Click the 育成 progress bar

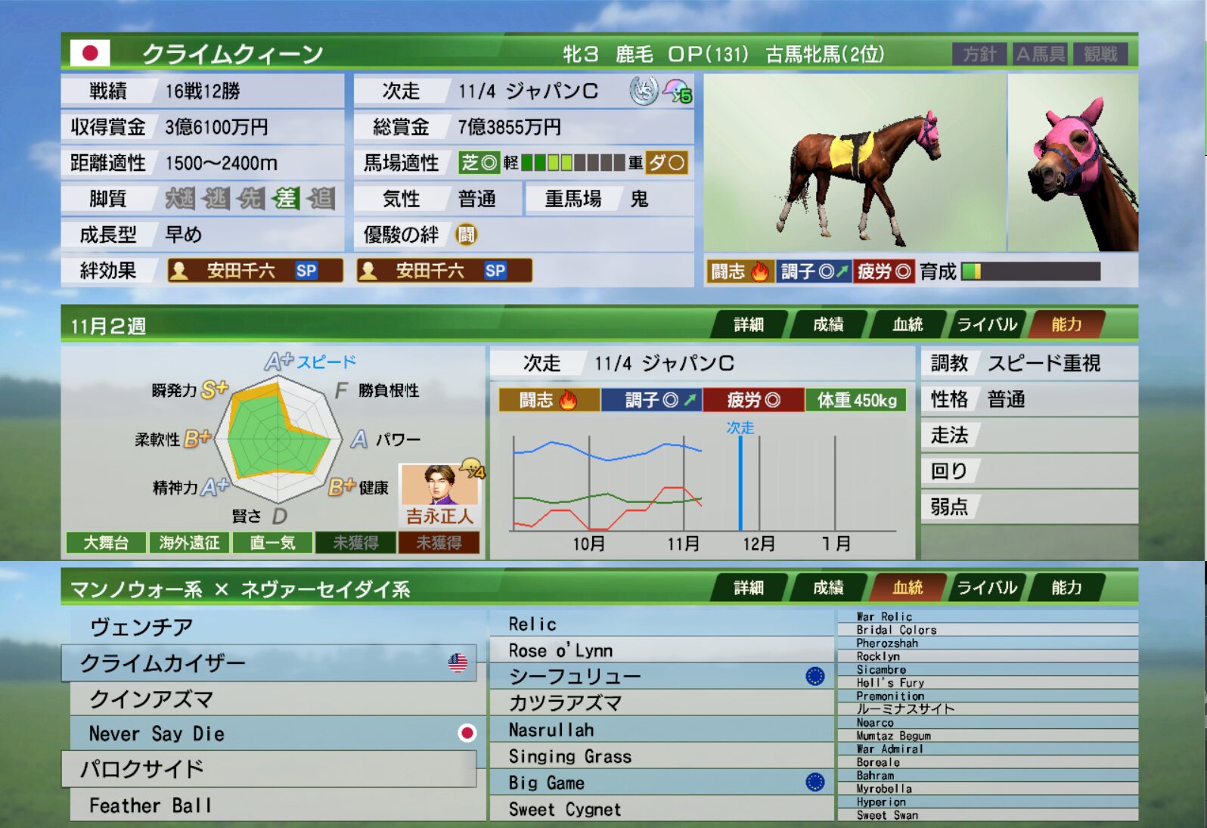[1030, 271]
